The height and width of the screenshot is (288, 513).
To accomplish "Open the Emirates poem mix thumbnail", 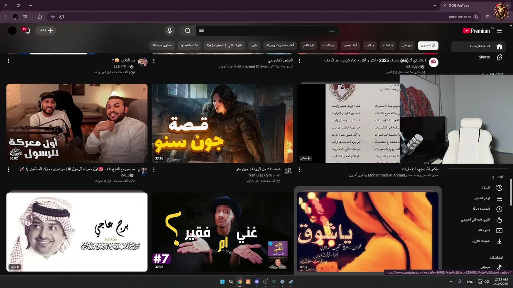I will (349, 123).
